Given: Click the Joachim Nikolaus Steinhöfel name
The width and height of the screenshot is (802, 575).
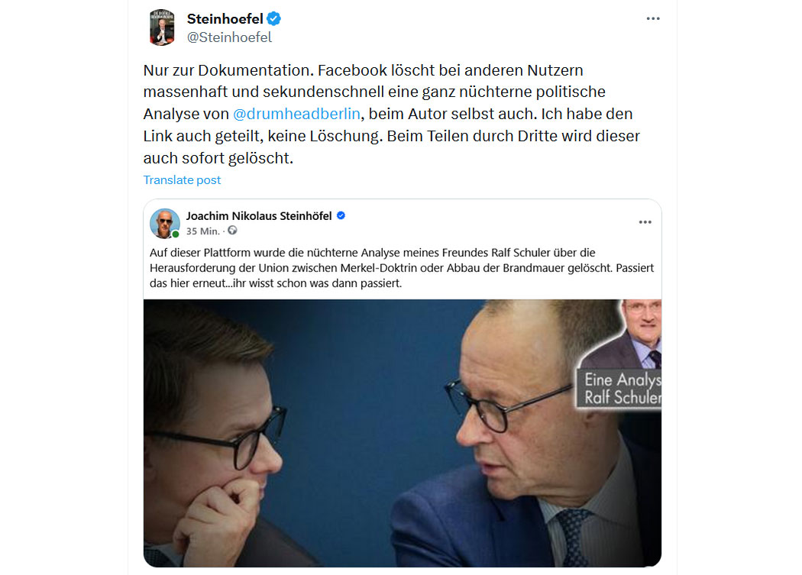Looking at the screenshot, I should coord(259,216).
